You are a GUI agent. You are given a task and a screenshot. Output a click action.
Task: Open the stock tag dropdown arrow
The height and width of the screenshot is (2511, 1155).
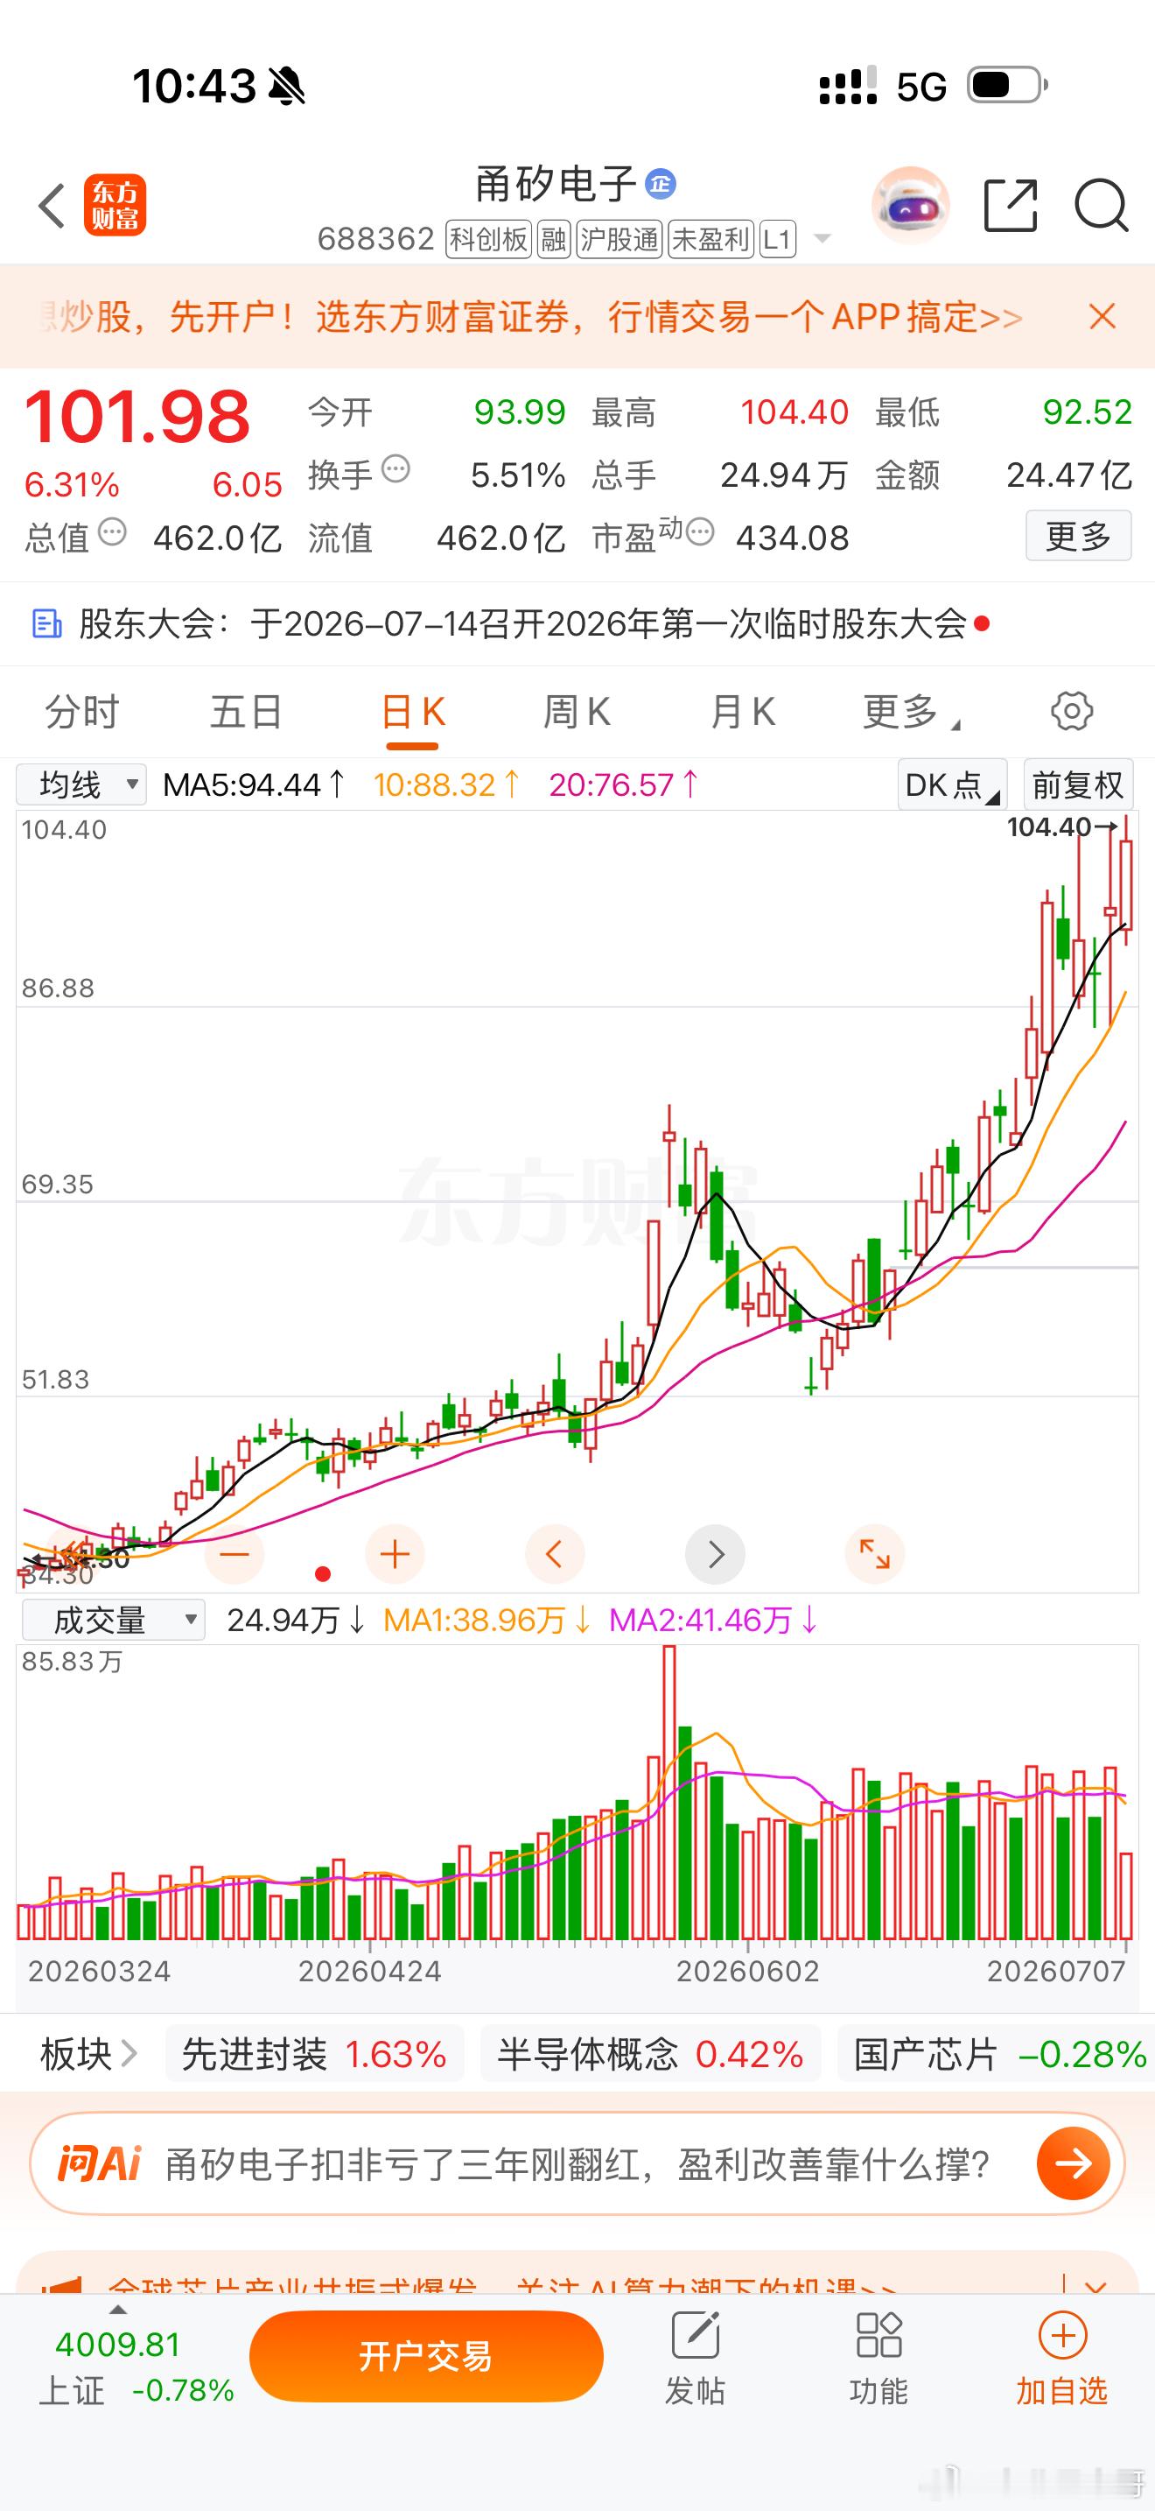click(x=822, y=239)
